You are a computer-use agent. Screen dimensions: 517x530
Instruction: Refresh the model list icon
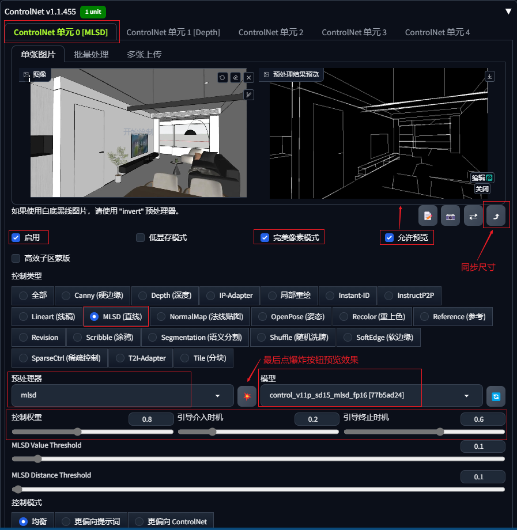[x=496, y=396]
